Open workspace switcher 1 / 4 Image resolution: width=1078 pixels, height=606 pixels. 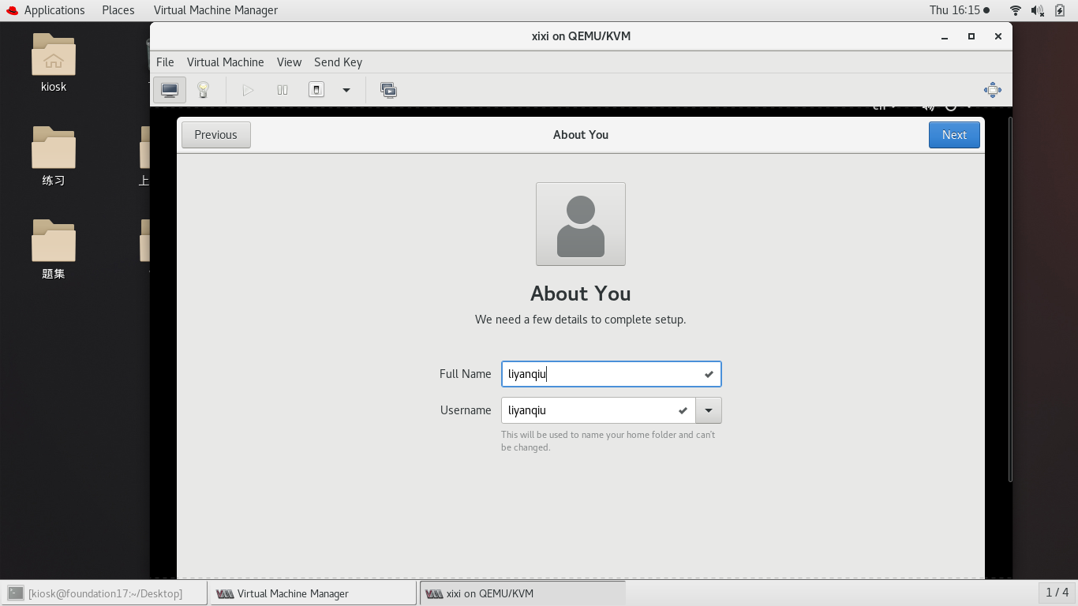(x=1057, y=593)
